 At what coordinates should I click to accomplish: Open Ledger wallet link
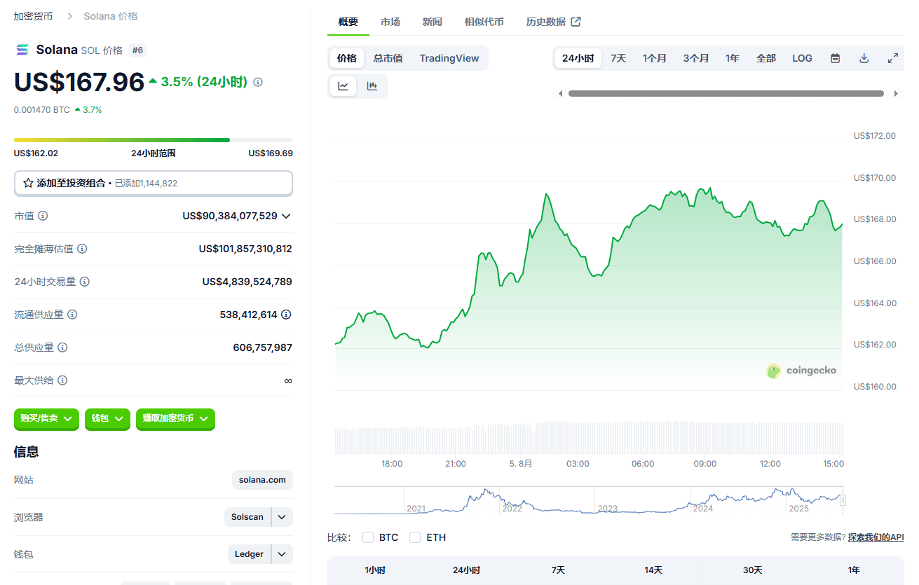pos(250,554)
